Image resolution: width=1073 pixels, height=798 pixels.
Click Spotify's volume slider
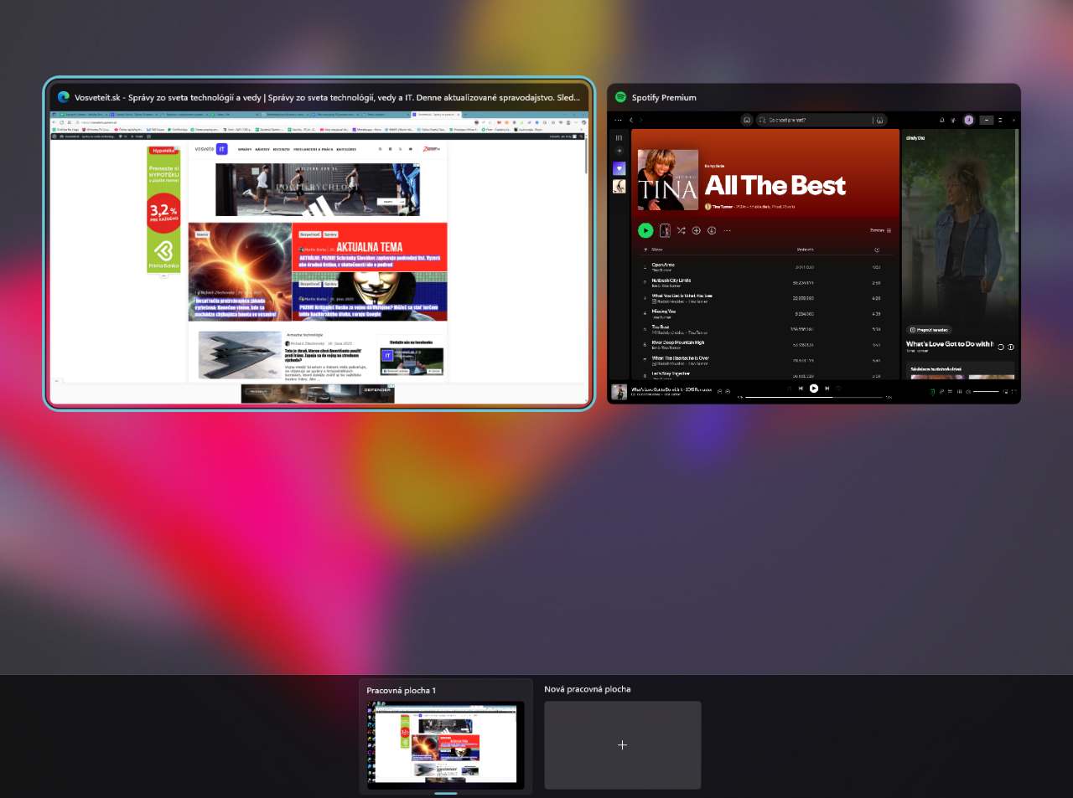coord(987,391)
